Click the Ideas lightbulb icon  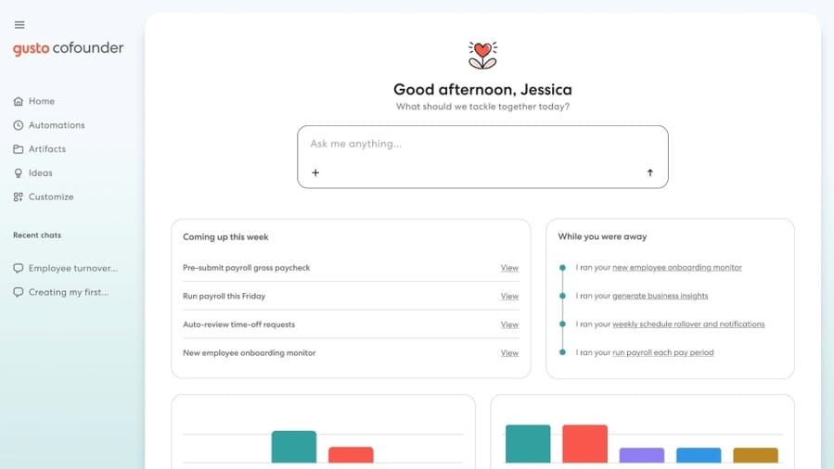[x=18, y=173]
